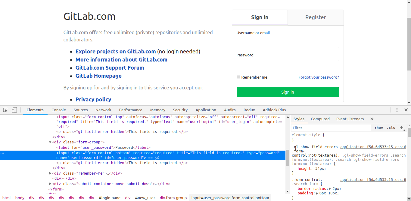Open the Redux tab

[x=249, y=110]
